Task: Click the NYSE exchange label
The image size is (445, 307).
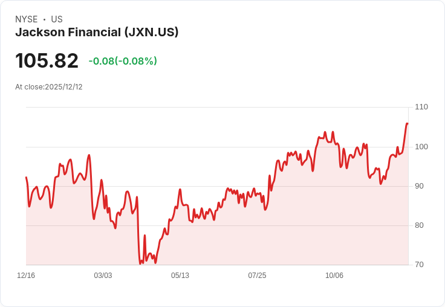Action: click(x=27, y=19)
